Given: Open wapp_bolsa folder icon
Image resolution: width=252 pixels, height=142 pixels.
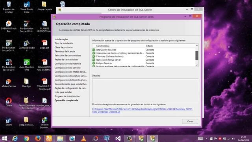Looking at the screenshot, I should coord(26,121).
